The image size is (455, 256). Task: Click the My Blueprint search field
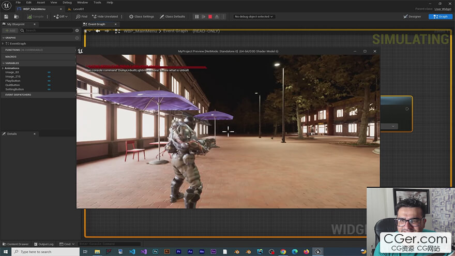[47, 31]
